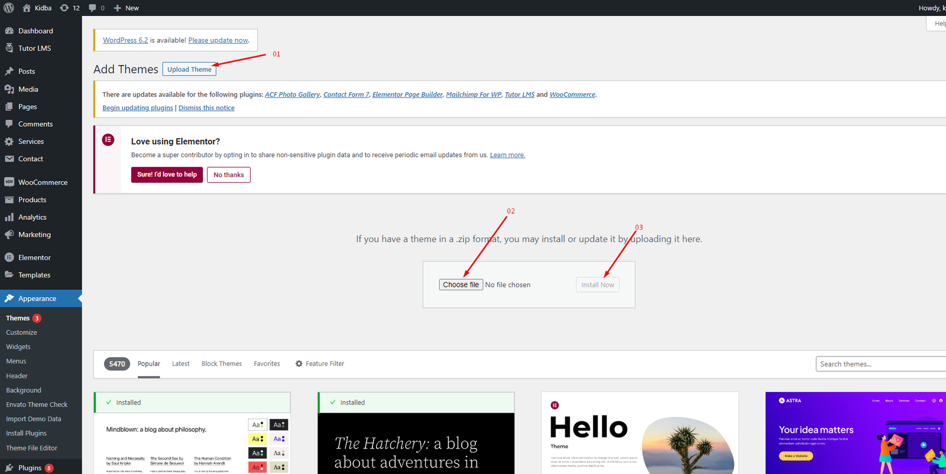Click the updates icon showing 12
This screenshot has height=474, width=946.
64,8
